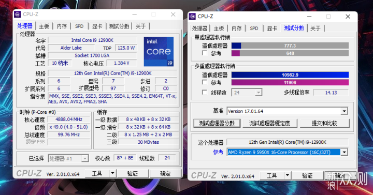Click 规格 12th Gen Intel Core i9-12900K field
Screen dimensions: 373x195
112,73
